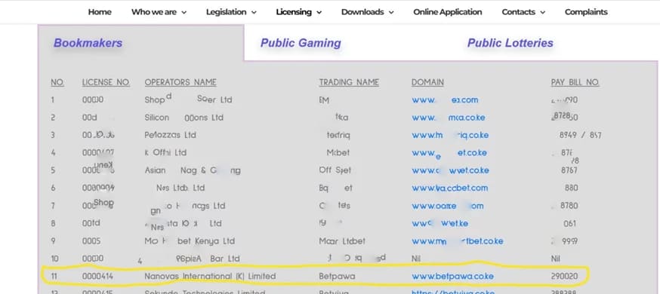Click the DOMAIN column header
This screenshot has width=660, height=294.
pos(427,82)
